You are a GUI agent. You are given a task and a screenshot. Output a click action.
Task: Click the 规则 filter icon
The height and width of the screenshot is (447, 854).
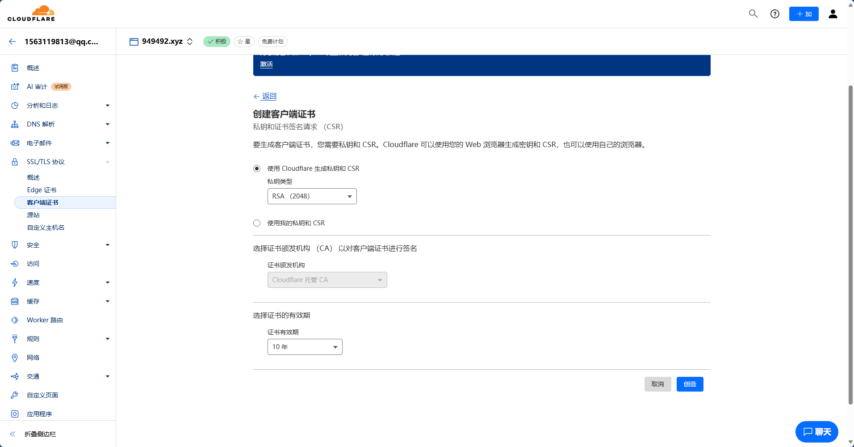tap(15, 339)
